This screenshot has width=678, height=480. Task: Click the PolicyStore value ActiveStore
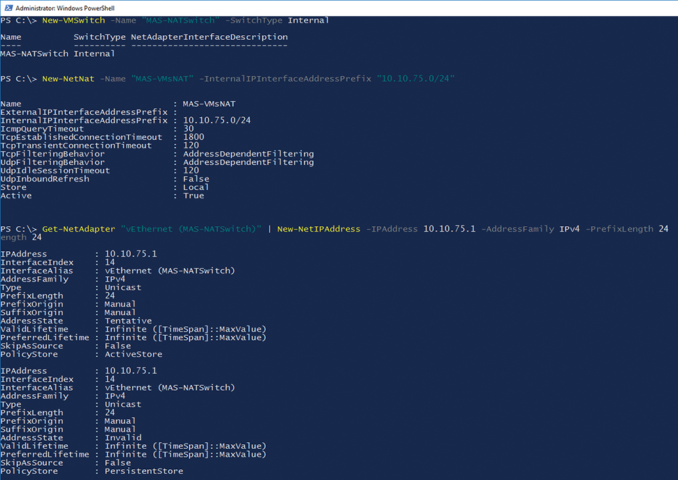coord(134,354)
